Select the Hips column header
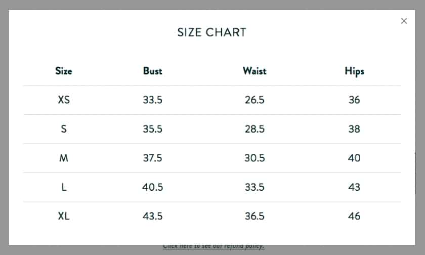The height and width of the screenshot is (255, 425). point(354,71)
